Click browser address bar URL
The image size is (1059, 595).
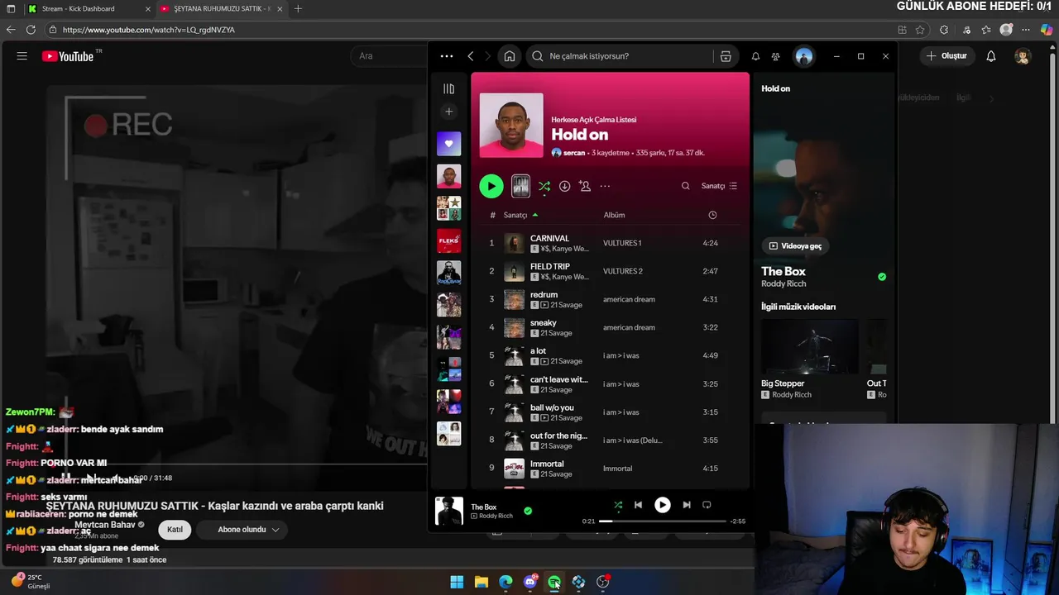click(x=149, y=30)
